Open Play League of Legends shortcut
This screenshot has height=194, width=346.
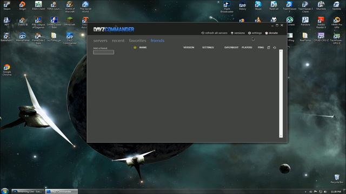[38, 23]
